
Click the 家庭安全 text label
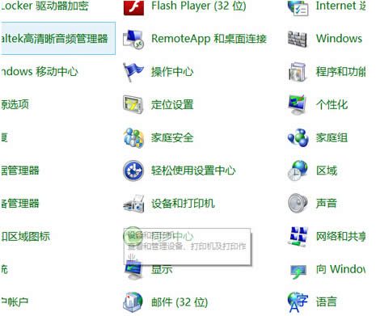pos(172,137)
